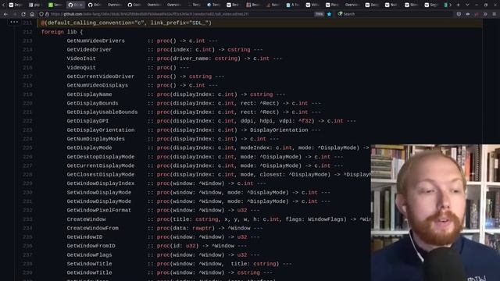Viewport: 500px width, 281px height.
Task: Click the GetVideoDriver identifier
Action: pos(89,50)
